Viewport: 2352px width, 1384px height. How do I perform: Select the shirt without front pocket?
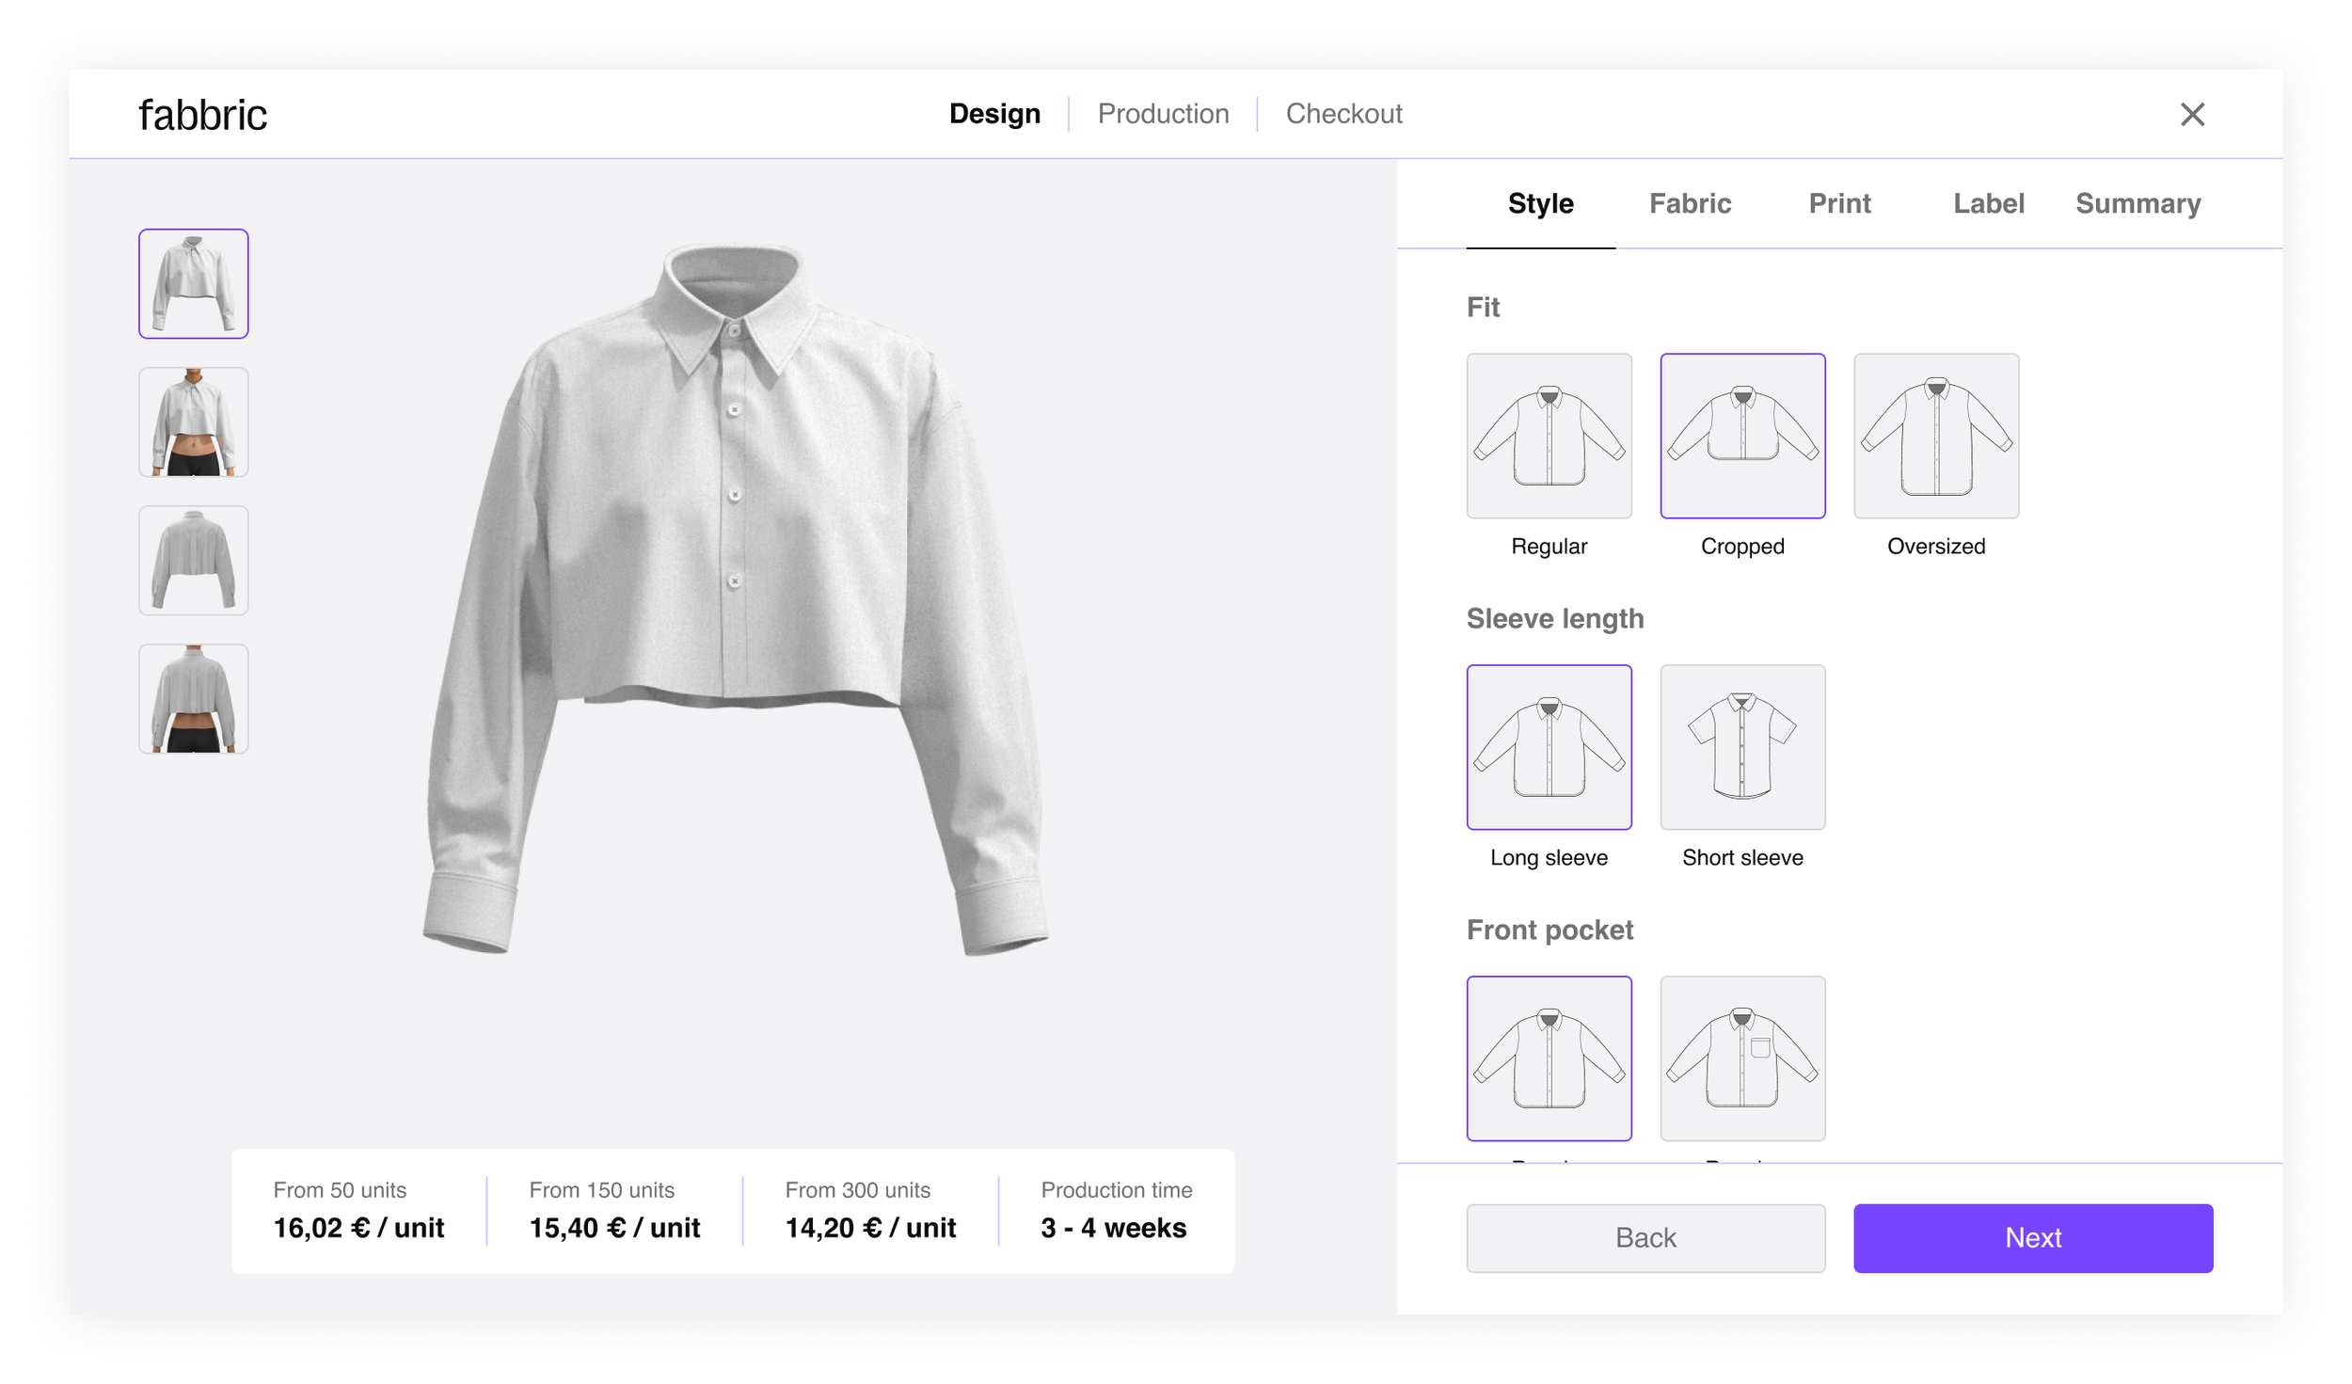coord(1549,1058)
